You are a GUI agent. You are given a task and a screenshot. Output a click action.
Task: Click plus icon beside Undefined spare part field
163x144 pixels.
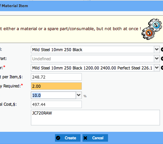point(162,59)
